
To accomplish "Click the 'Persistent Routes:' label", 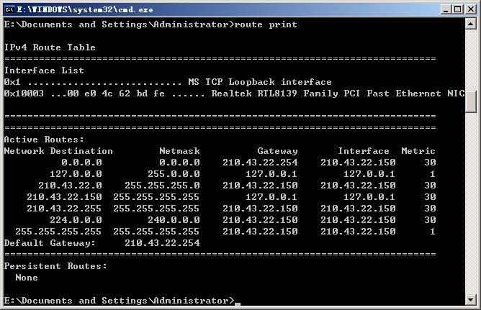I will point(55,266).
